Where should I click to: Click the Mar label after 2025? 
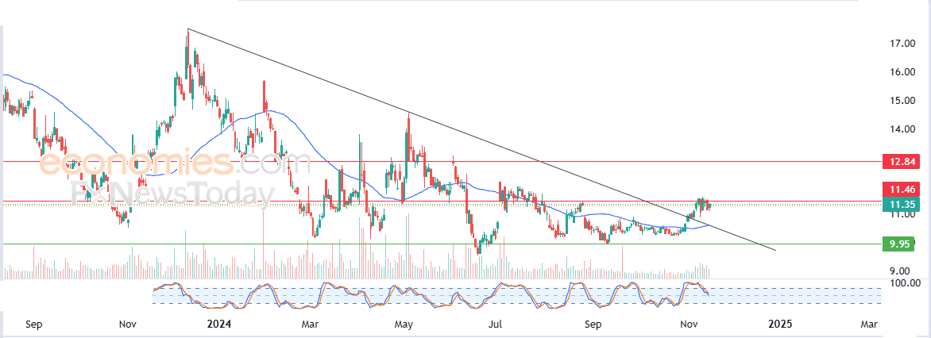pyautogui.click(x=869, y=325)
